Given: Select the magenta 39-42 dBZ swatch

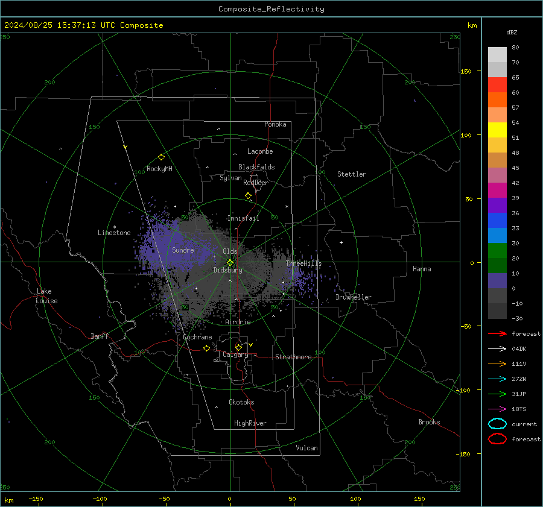Looking at the screenshot, I should pyautogui.click(x=497, y=191).
